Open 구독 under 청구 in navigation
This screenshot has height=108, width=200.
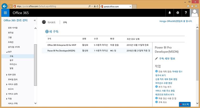pos(18,56)
